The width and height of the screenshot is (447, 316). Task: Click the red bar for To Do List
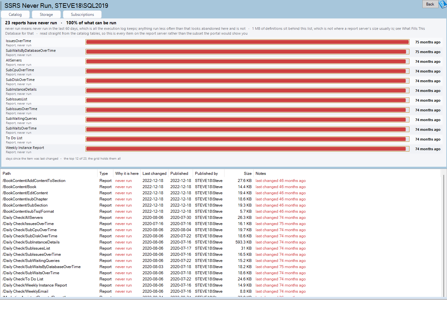coord(246,139)
